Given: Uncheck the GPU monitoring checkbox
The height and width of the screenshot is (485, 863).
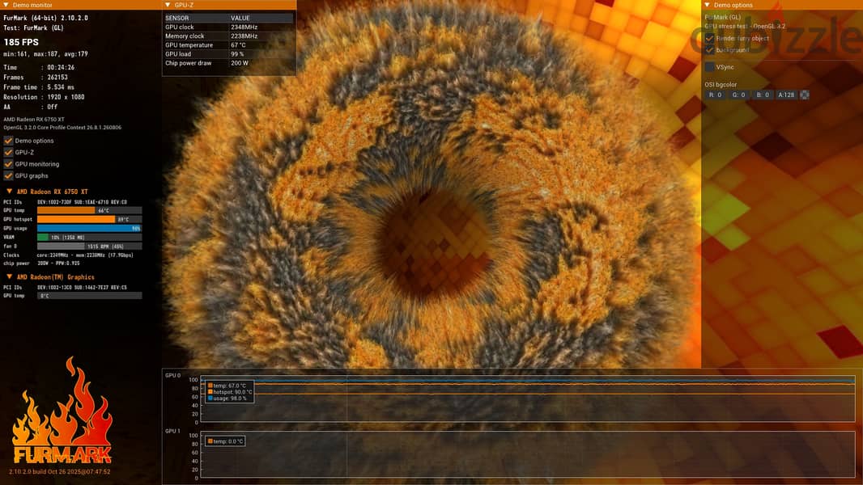Looking at the screenshot, I should coord(8,163).
